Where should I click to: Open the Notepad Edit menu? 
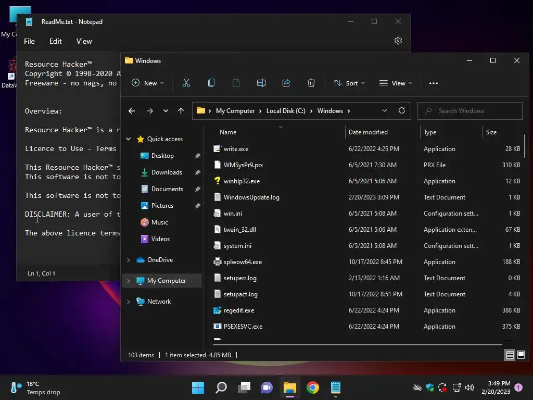click(x=55, y=41)
